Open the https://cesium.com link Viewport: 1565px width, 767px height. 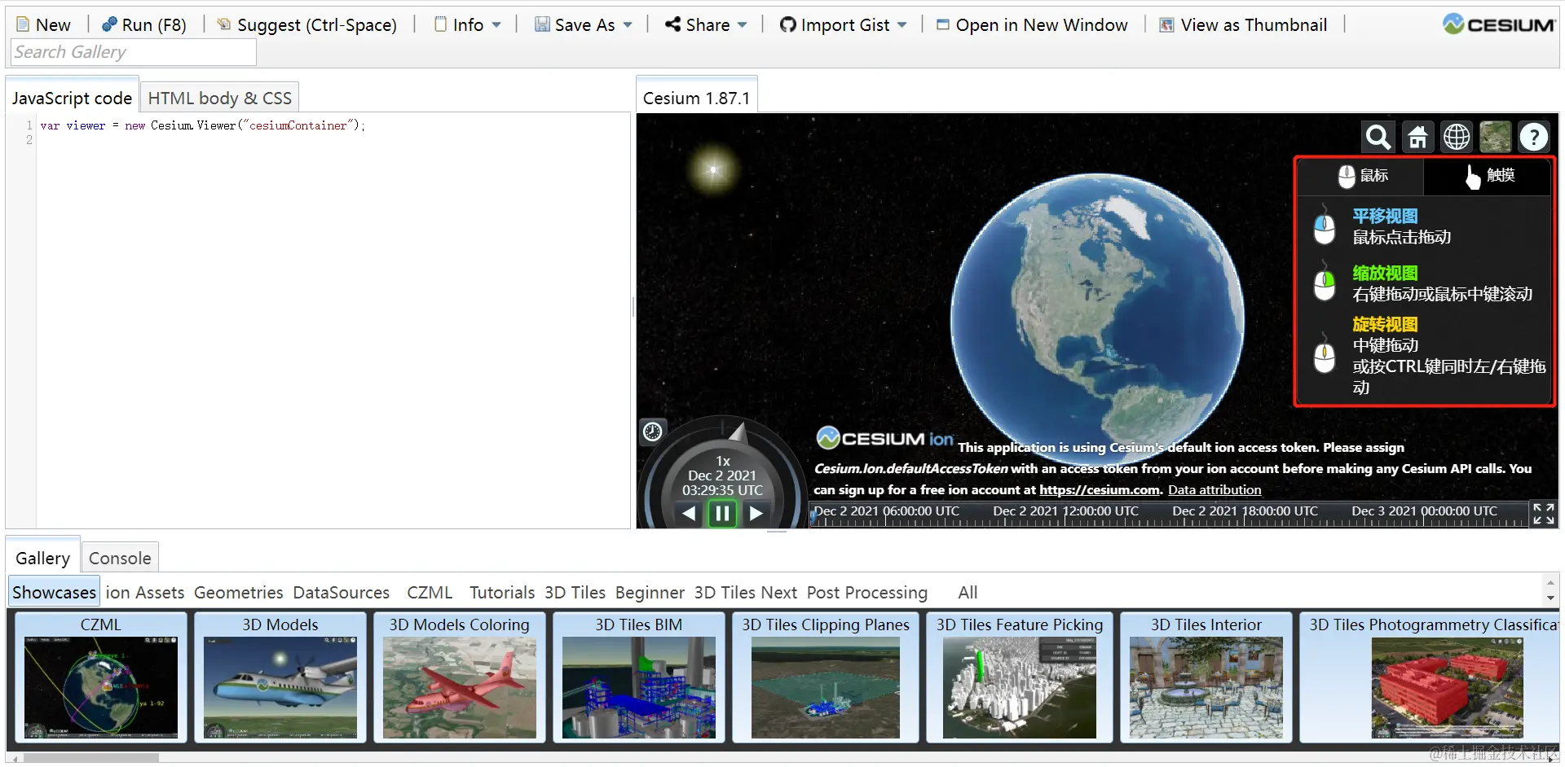(x=1099, y=490)
